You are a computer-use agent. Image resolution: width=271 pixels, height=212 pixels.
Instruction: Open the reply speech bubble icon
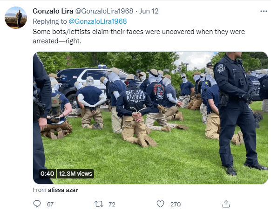[x=37, y=204]
